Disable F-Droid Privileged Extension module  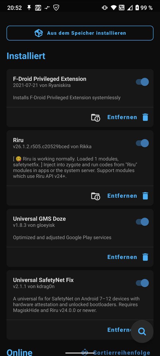coord(142,82)
